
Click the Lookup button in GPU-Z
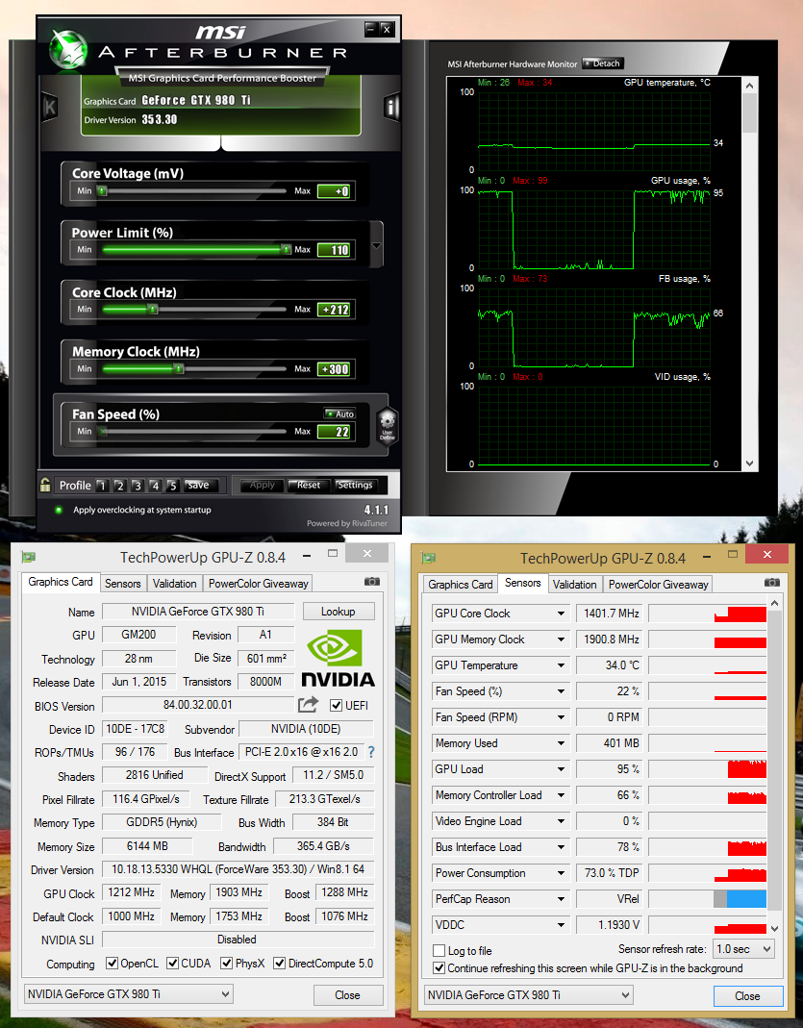pos(339,611)
